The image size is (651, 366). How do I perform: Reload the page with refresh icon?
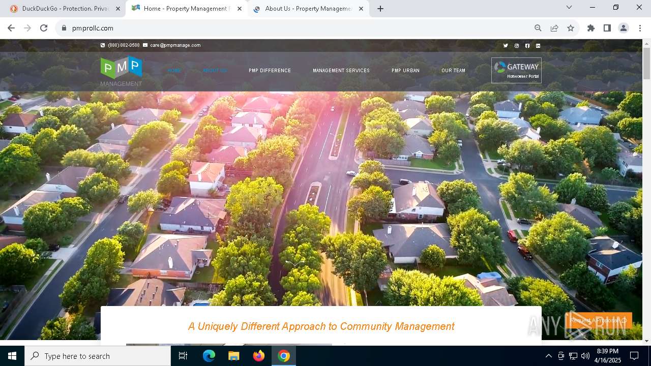click(44, 28)
